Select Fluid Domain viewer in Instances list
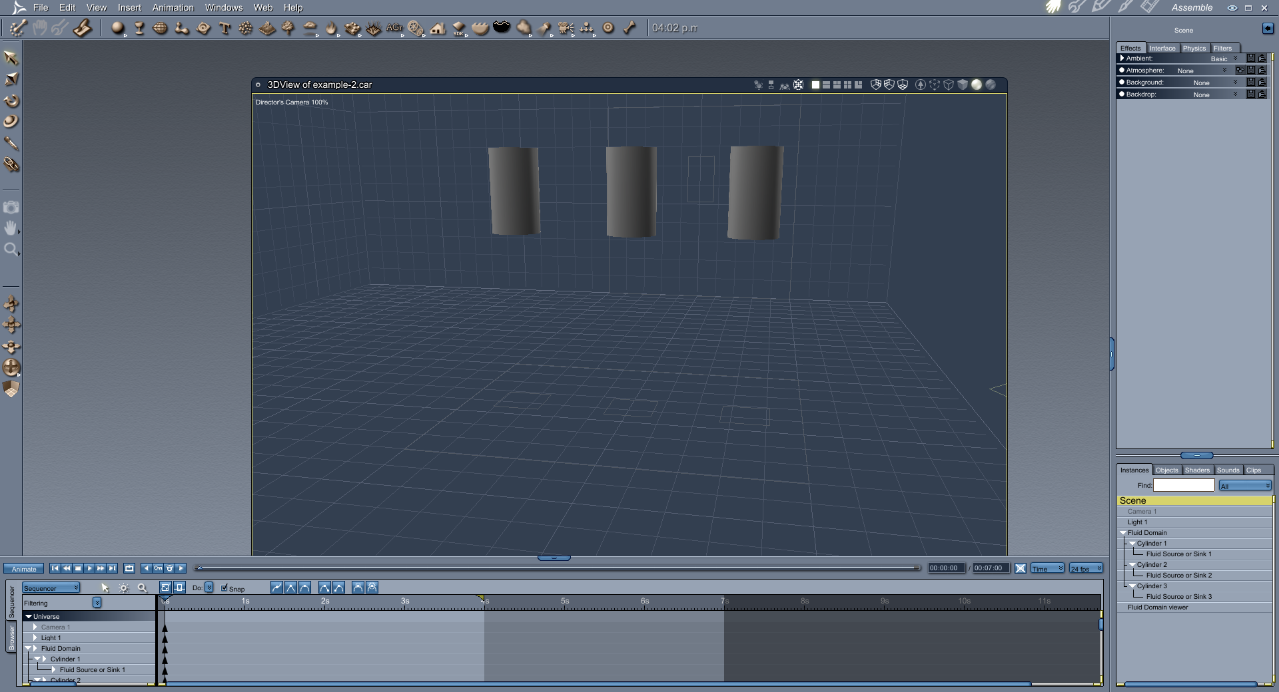1279x692 pixels. pos(1158,607)
